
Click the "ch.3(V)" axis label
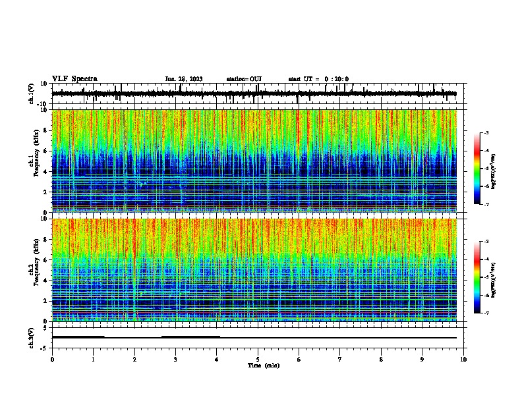31,338
